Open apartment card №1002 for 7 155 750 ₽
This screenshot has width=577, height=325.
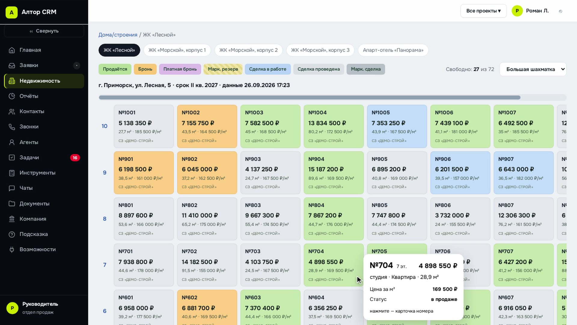pyautogui.click(x=207, y=126)
